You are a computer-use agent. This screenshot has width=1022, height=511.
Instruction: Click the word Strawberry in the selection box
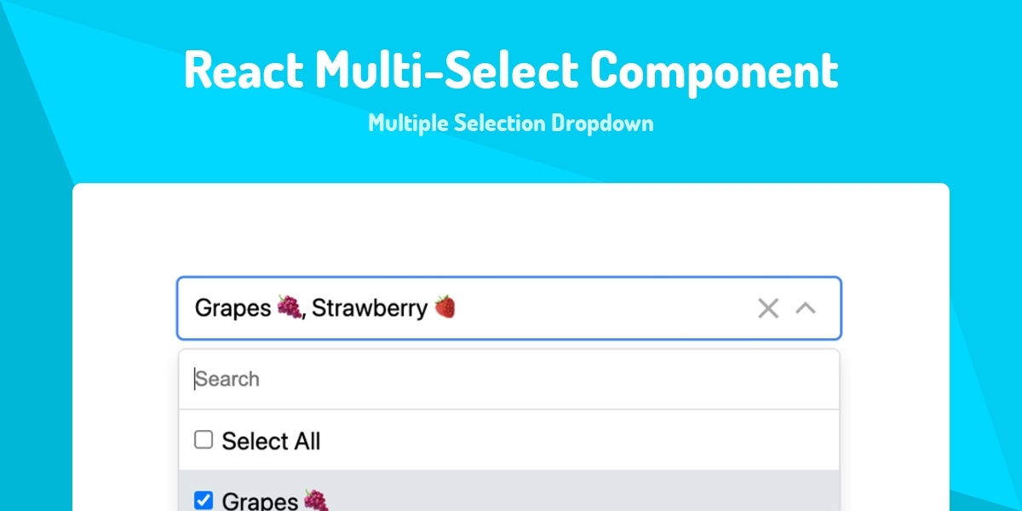[370, 308]
